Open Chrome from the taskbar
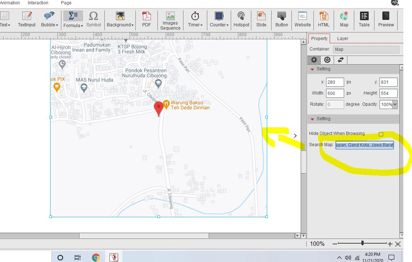Image resolution: width=412 pixels, height=262 pixels. point(96,258)
